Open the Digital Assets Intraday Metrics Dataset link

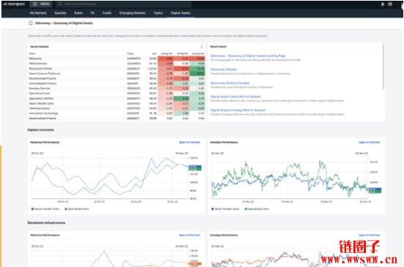pos(238,110)
